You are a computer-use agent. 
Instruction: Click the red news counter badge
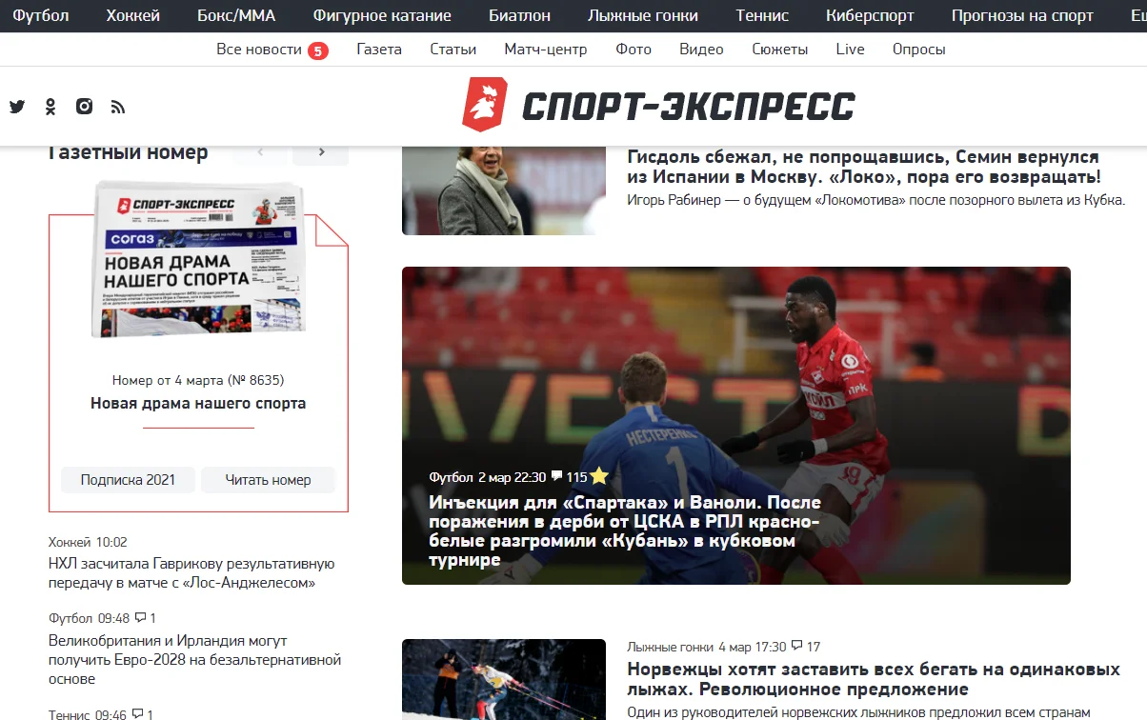coord(318,50)
